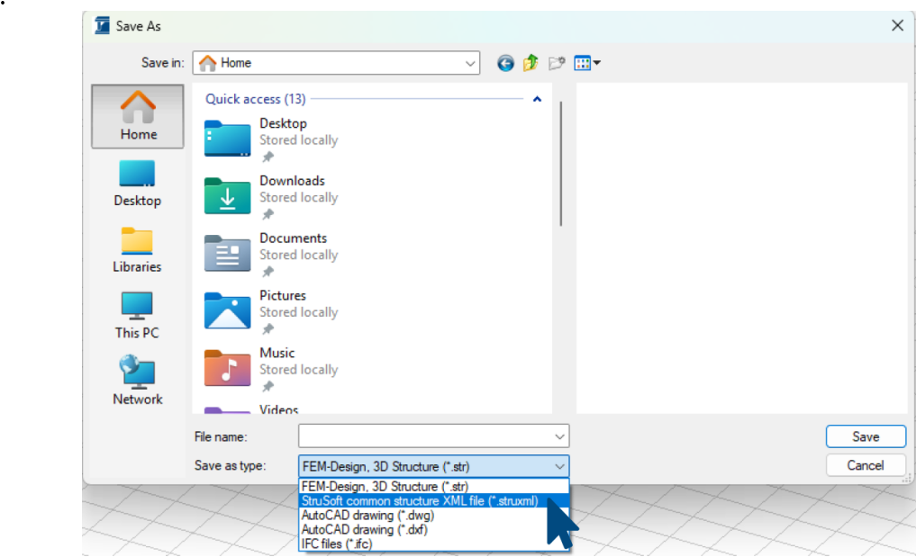Click the Save button
This screenshot has height=557, width=916.
click(866, 436)
